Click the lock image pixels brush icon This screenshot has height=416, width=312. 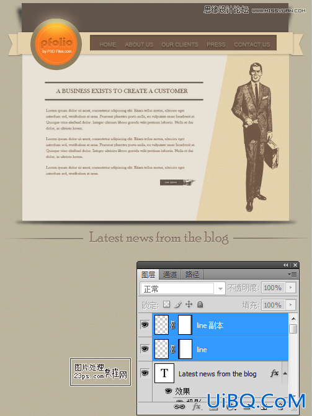click(178, 304)
